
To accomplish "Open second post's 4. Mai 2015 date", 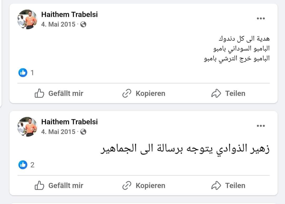I will coord(58,132).
